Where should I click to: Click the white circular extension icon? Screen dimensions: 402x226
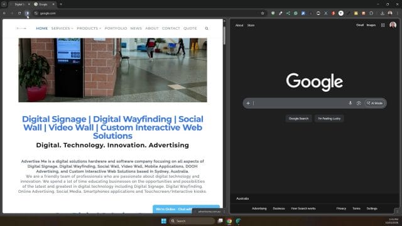[x=340, y=13]
